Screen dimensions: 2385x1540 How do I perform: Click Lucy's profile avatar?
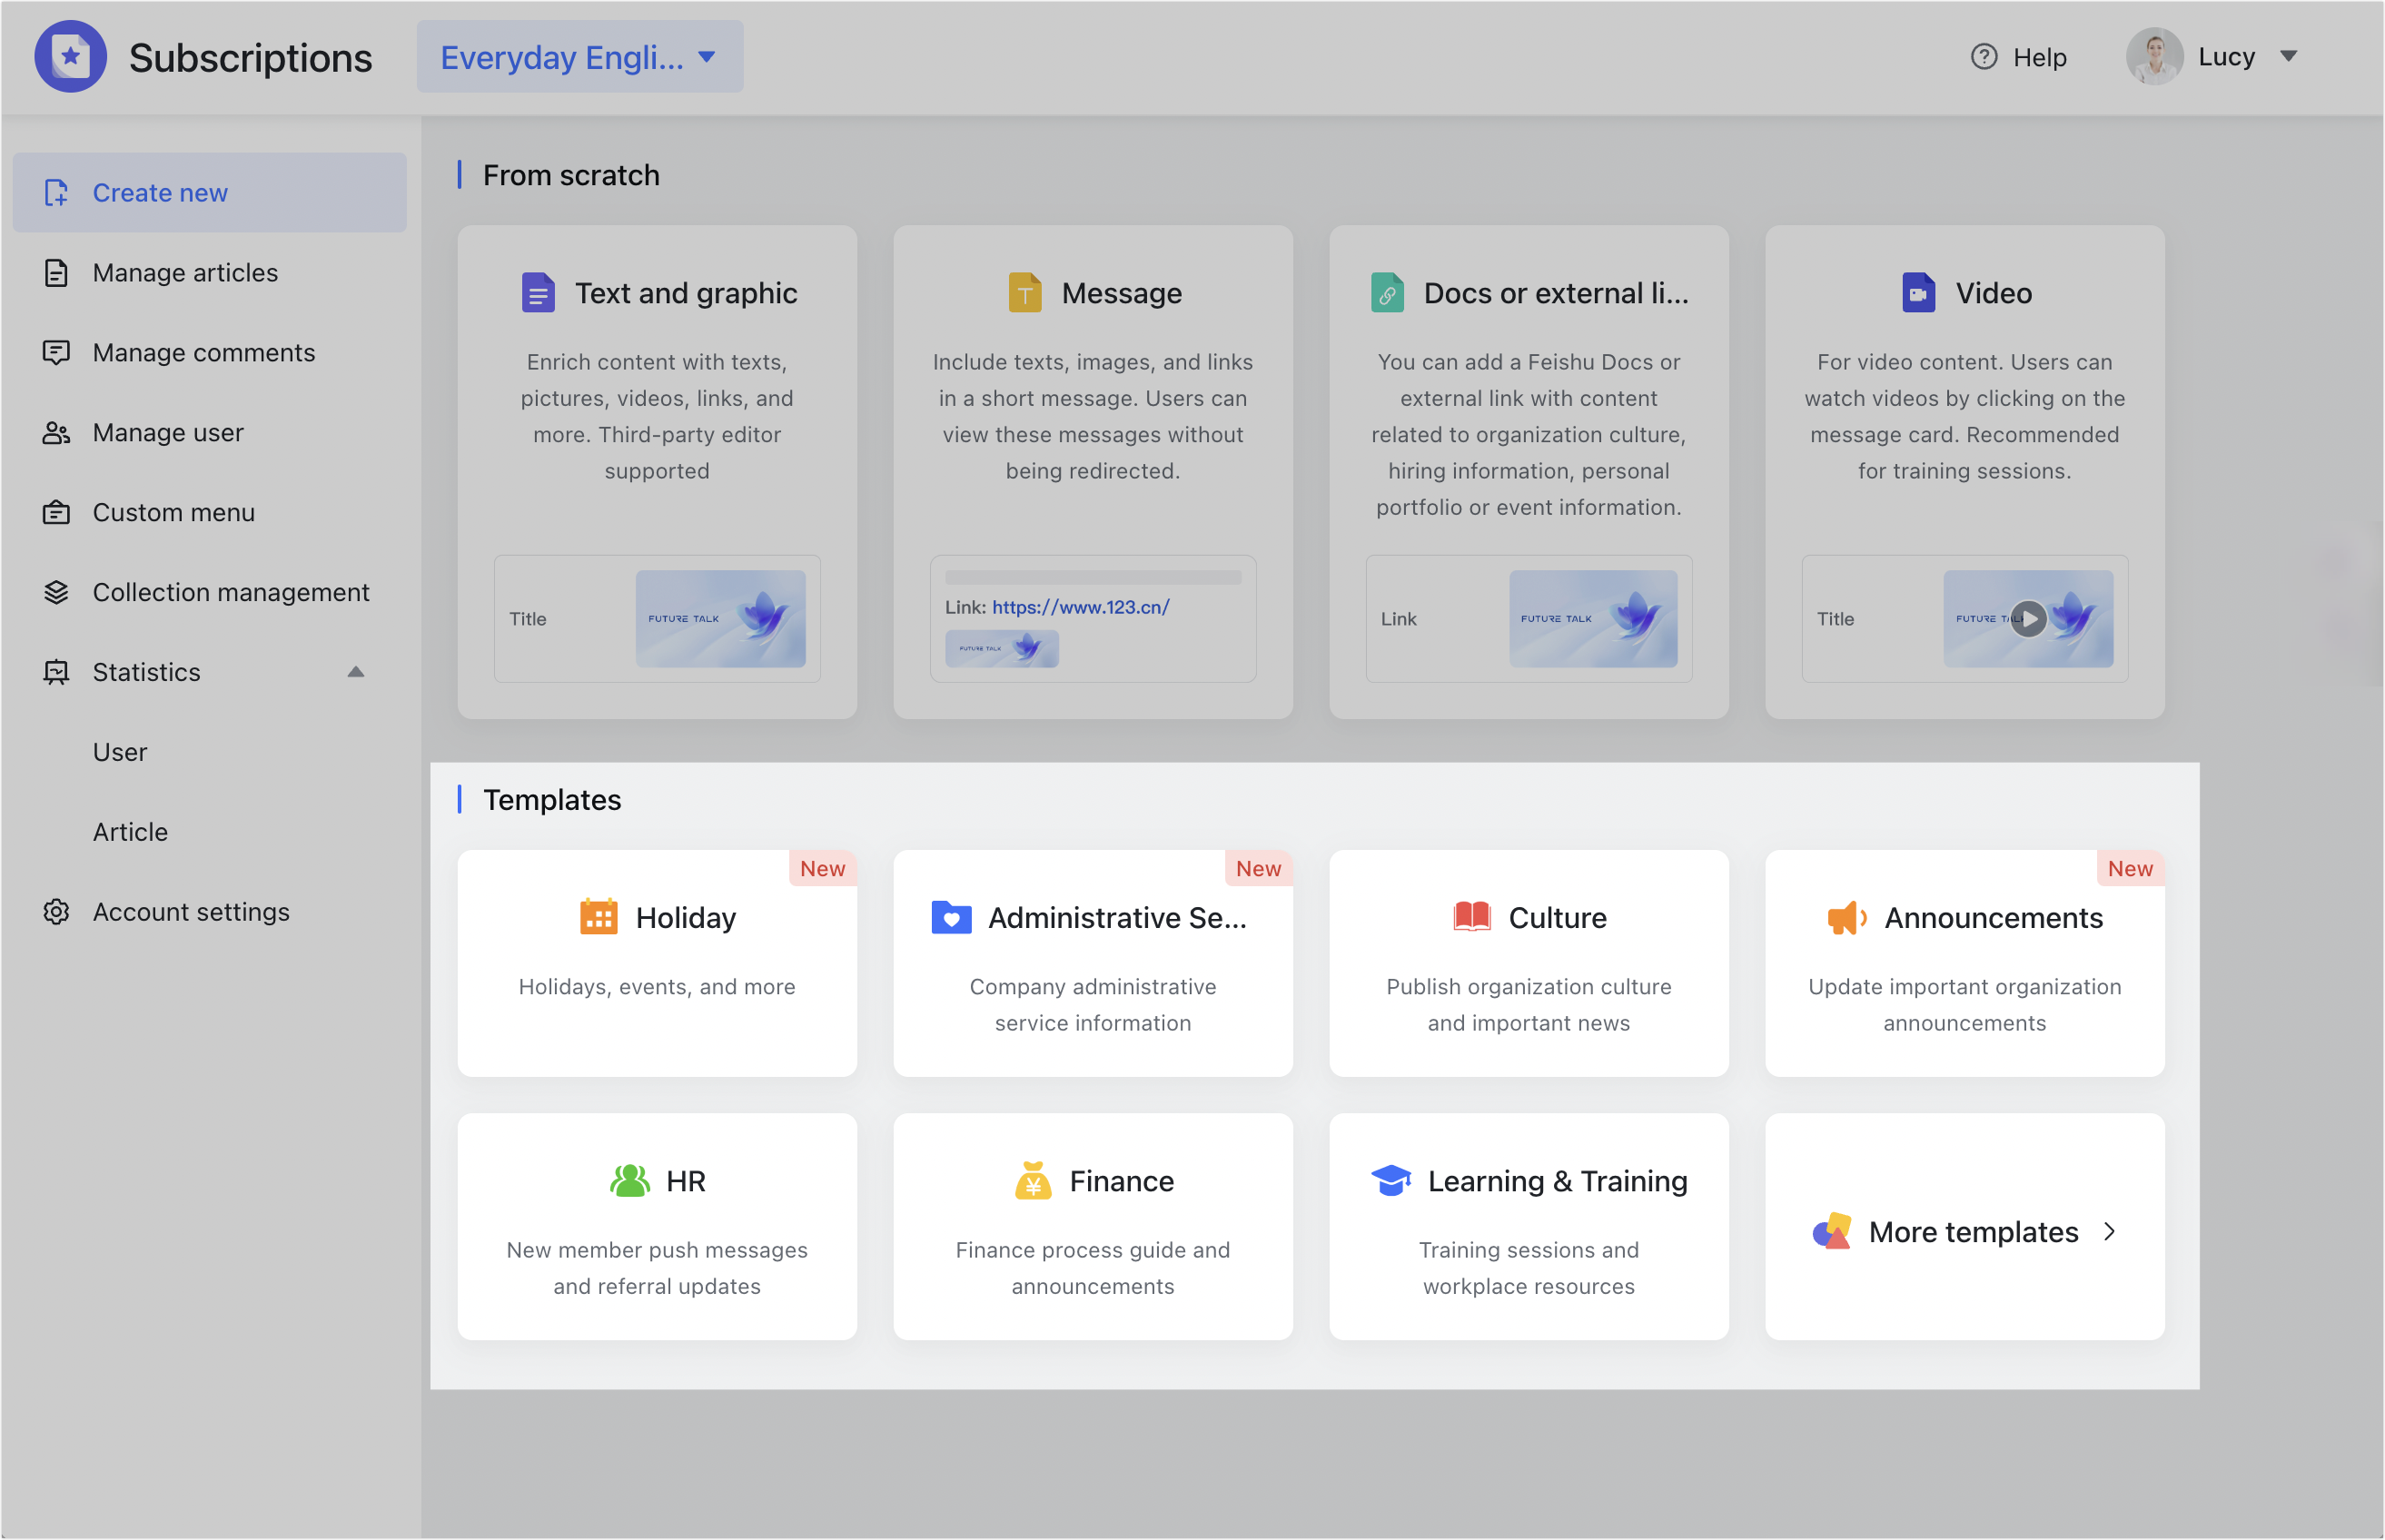click(2155, 56)
